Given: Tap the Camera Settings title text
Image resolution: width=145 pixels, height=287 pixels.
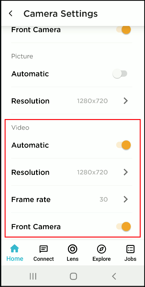Looking at the screenshot, I should point(61,14).
